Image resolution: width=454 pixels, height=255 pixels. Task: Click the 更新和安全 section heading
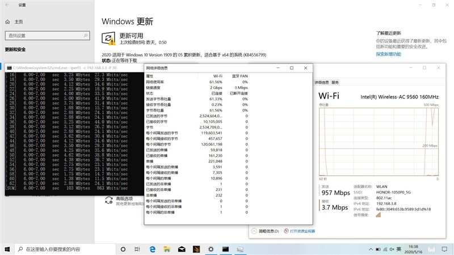click(x=15, y=49)
